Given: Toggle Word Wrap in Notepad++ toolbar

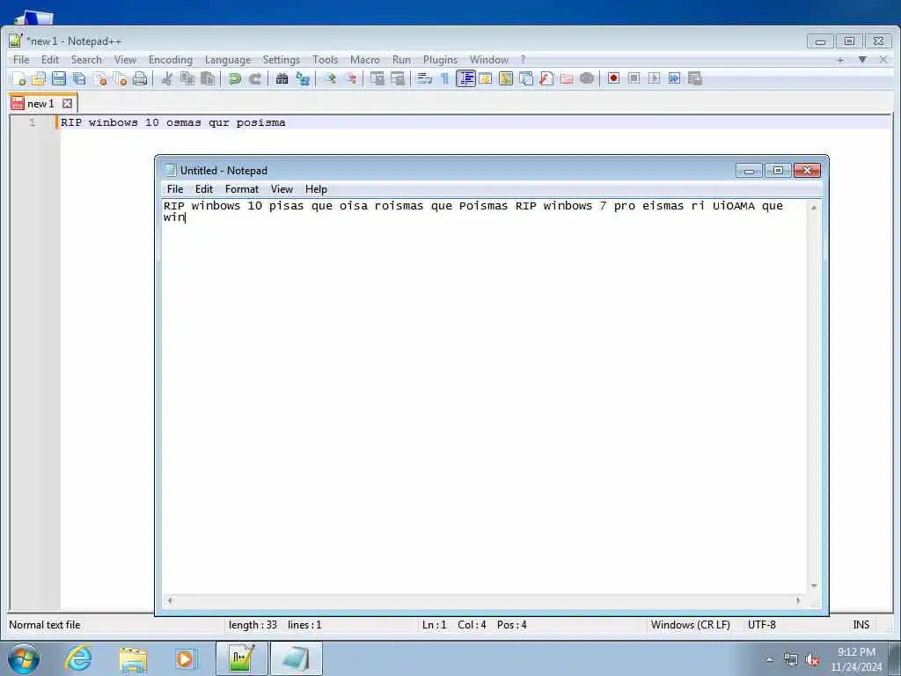Looking at the screenshot, I should (x=425, y=78).
